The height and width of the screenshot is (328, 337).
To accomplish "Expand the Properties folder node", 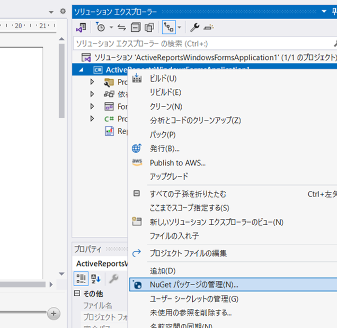I will (x=92, y=82).
